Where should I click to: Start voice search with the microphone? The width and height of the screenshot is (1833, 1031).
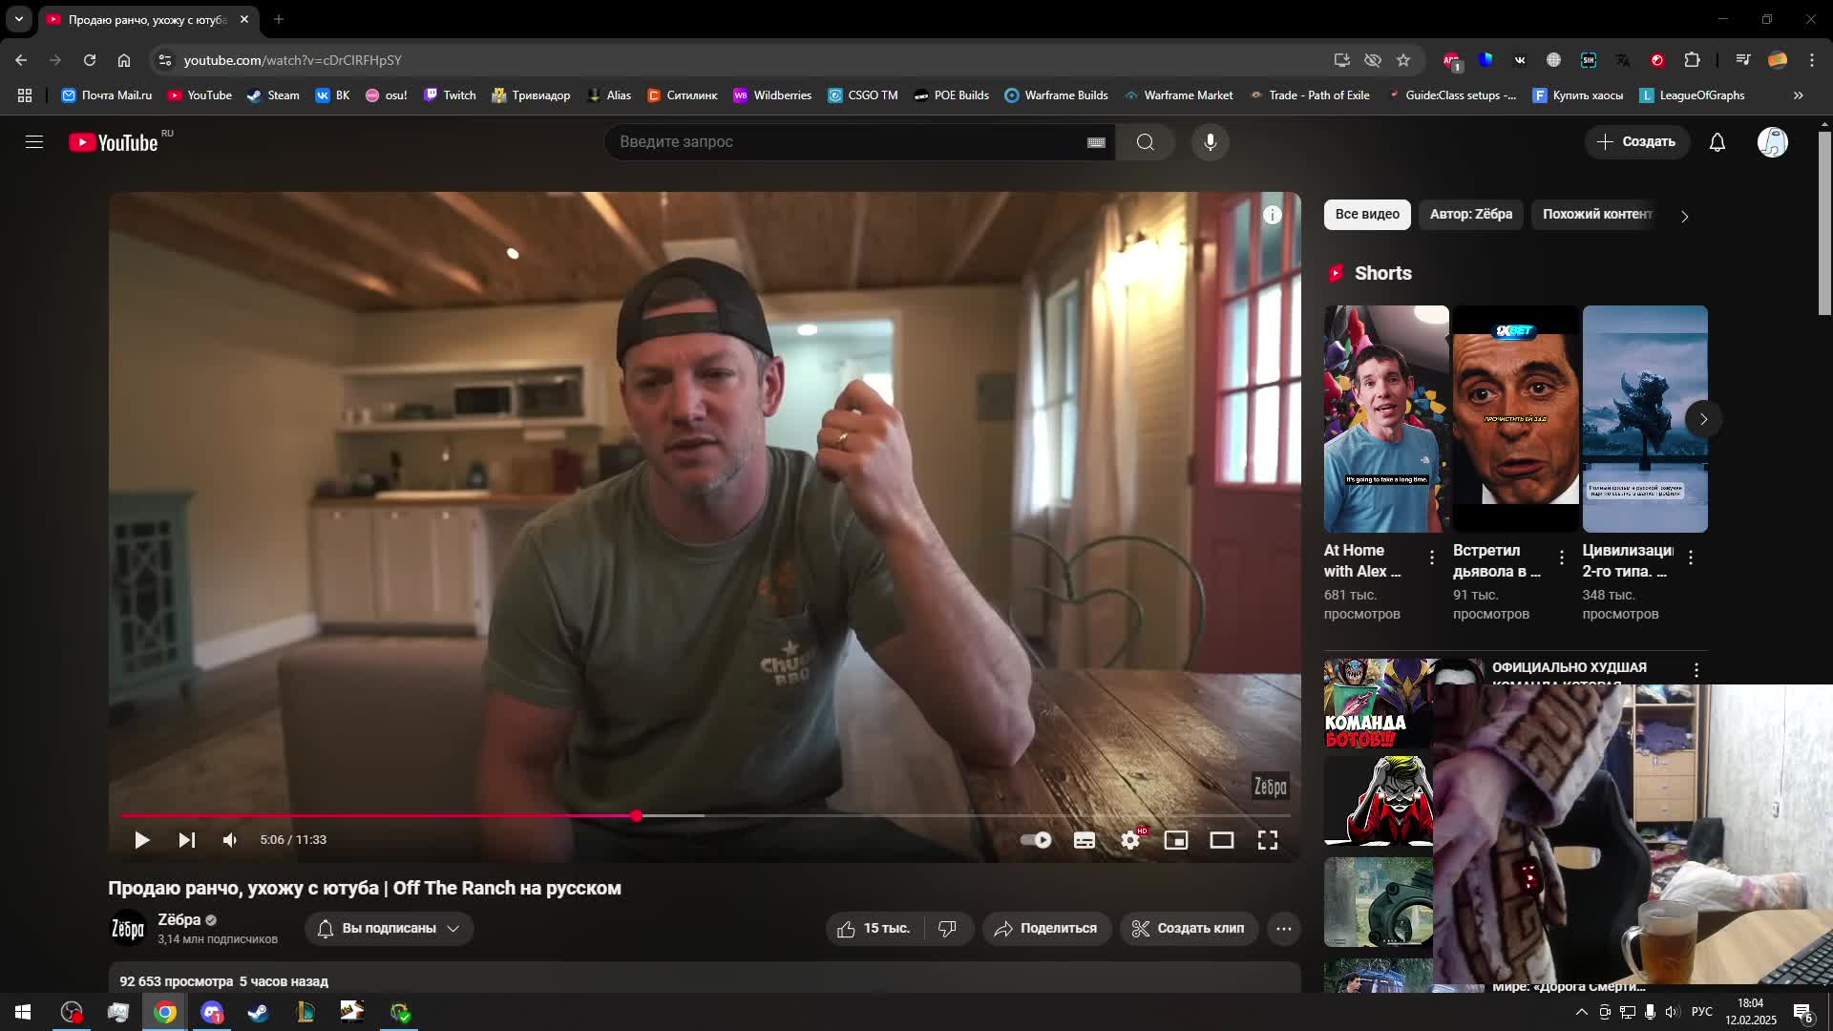[x=1210, y=142]
